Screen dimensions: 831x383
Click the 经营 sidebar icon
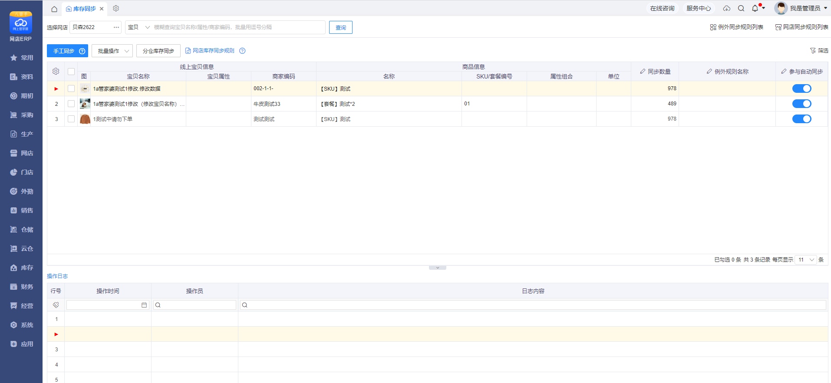click(x=13, y=306)
